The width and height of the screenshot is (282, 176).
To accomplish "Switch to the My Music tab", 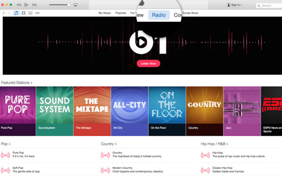I will coord(104,13).
